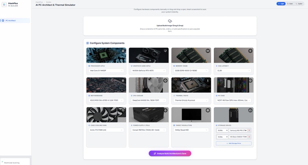The height and width of the screenshot is (165, 308).
Task: Open the Memory (RAM) dropdown
Action: click(x=191, y=70)
